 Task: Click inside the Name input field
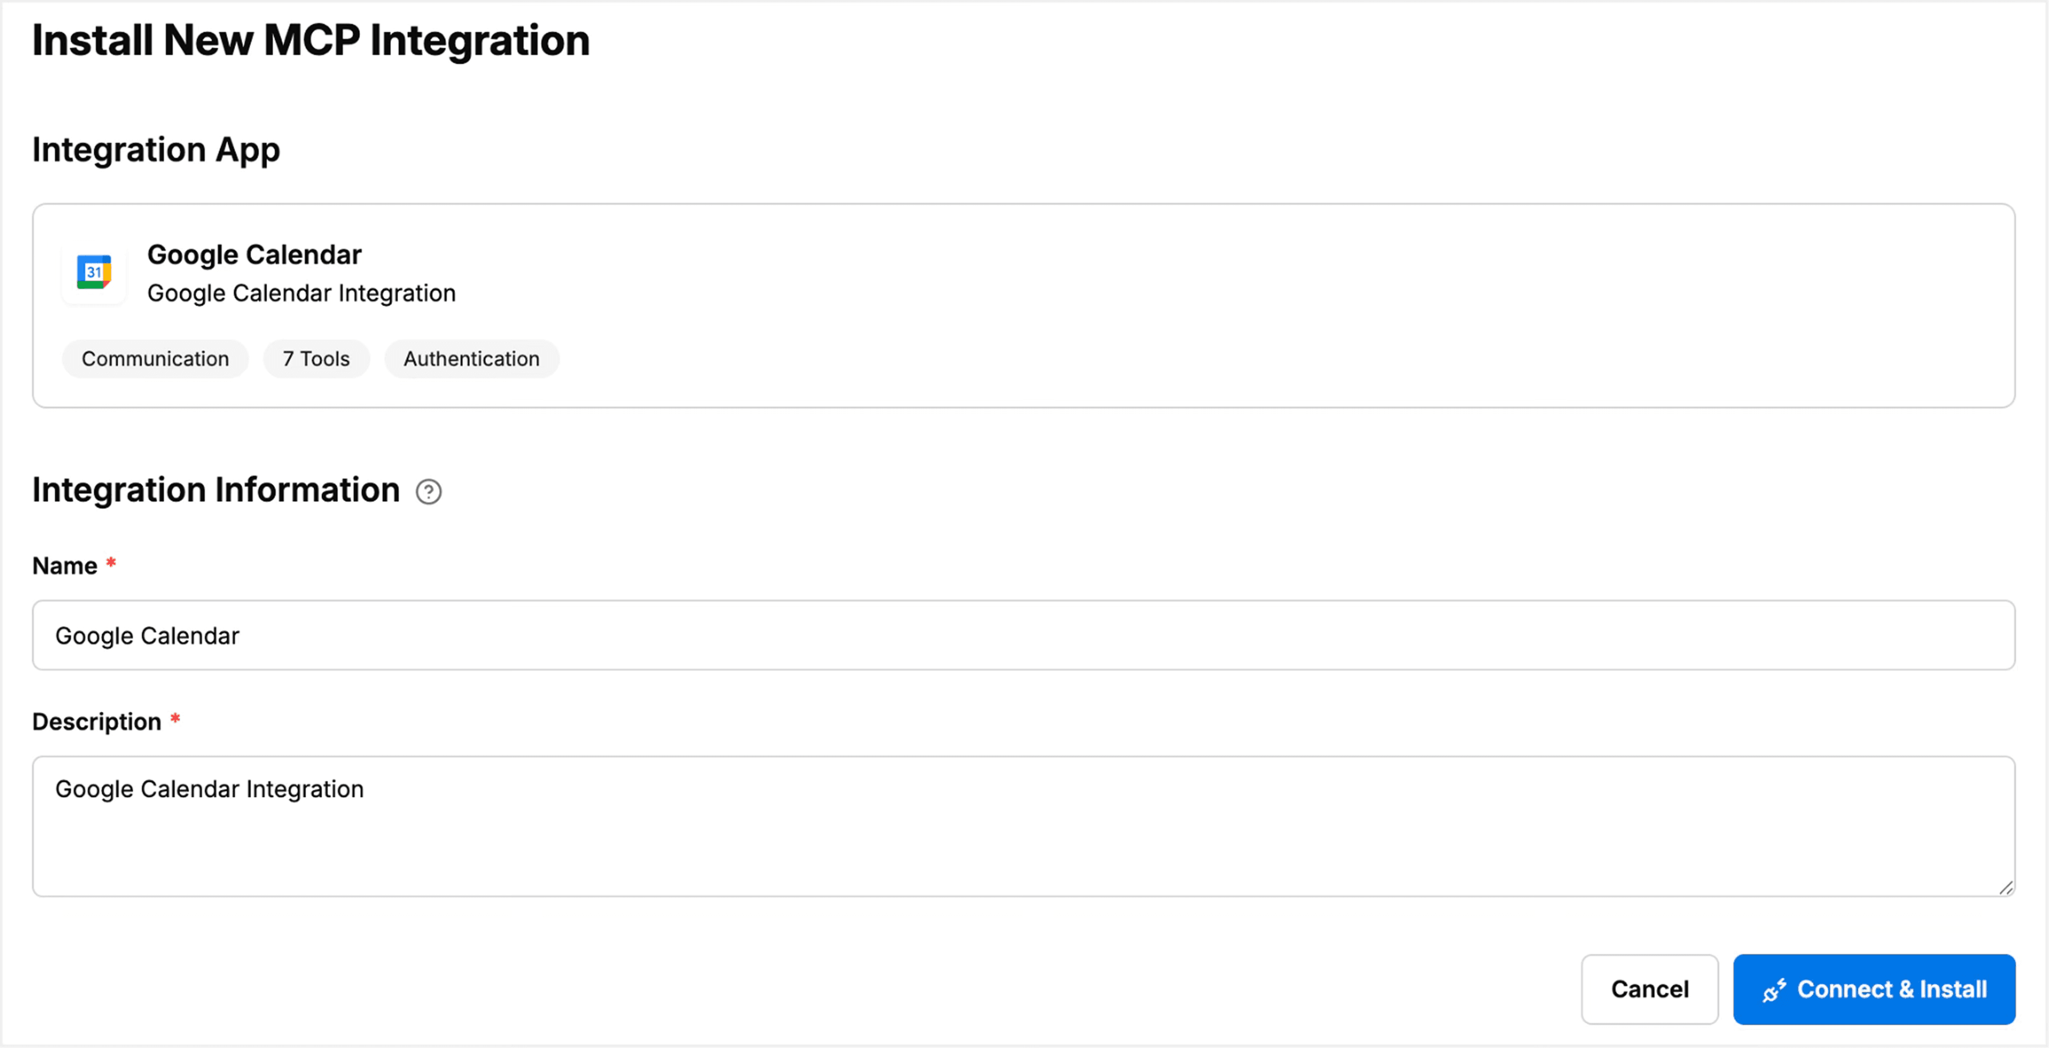(x=1024, y=636)
